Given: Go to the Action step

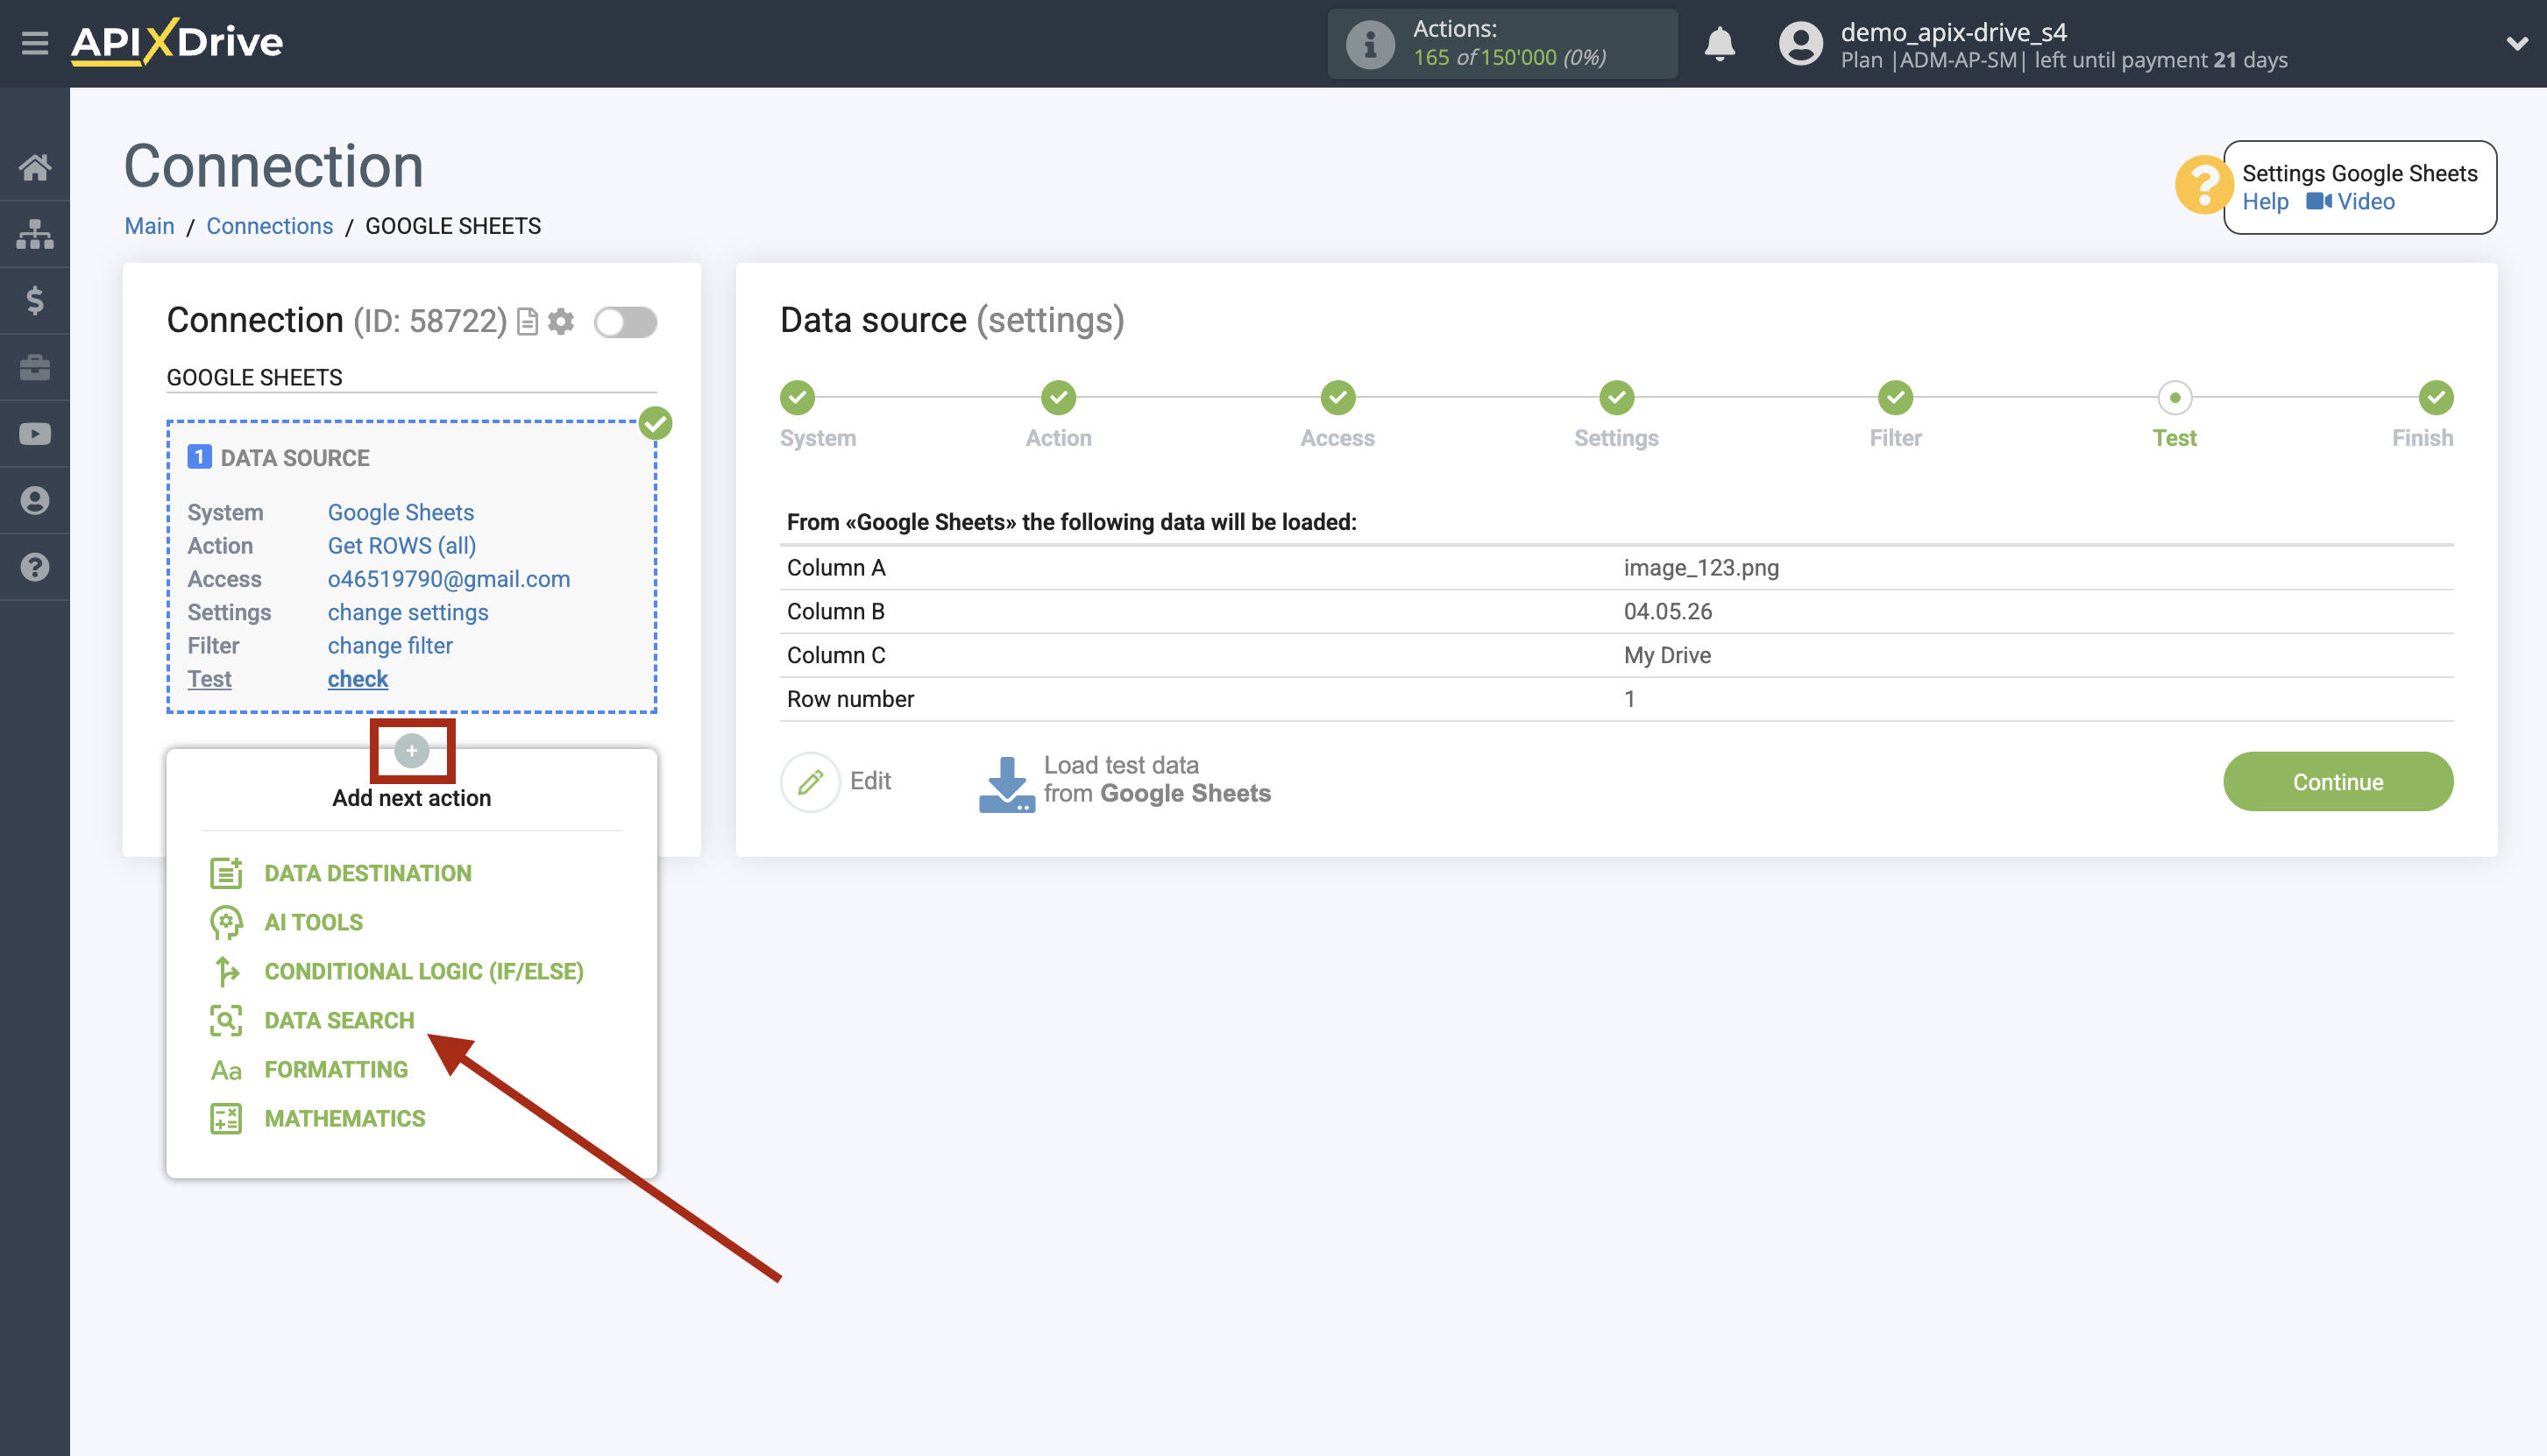Looking at the screenshot, I should 1059,398.
